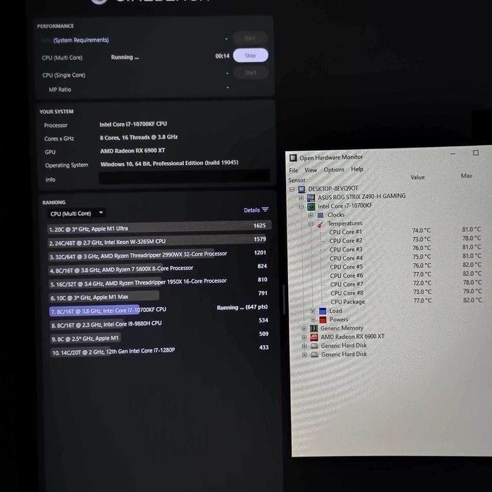Viewport: 492px width, 492px height.
Task: Click the 74.0 °C value for CPU Core #1
Action: (422, 231)
